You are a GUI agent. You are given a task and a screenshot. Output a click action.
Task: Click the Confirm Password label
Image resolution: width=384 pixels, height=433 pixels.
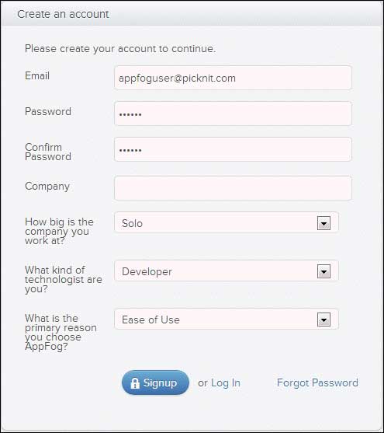(48, 152)
